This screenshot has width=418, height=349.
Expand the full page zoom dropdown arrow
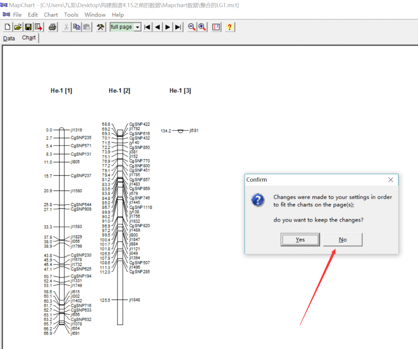[x=137, y=27]
